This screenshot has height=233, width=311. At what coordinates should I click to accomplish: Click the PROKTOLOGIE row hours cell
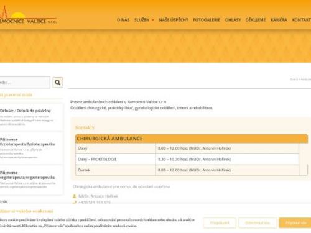click(227, 159)
